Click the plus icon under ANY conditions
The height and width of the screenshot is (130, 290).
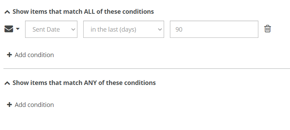9,105
